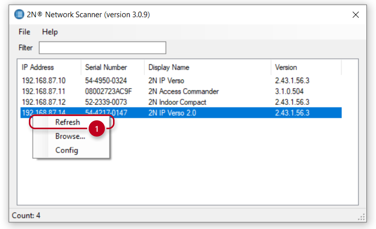The height and width of the screenshot is (229, 376).
Task: Click serial number 52-2339-0073
Action: (106, 102)
